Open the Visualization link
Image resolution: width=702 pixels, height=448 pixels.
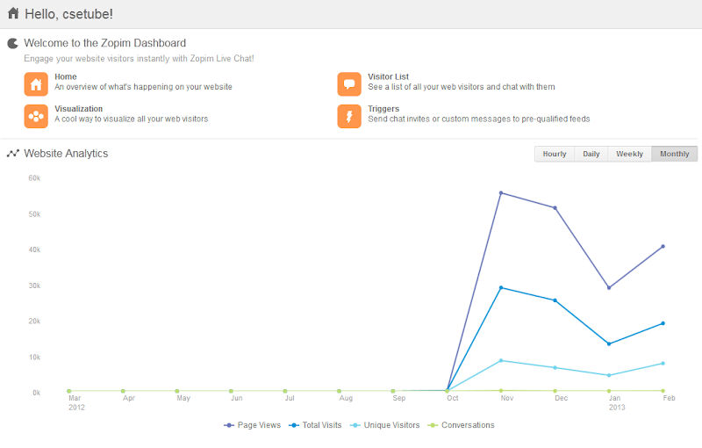tap(79, 109)
